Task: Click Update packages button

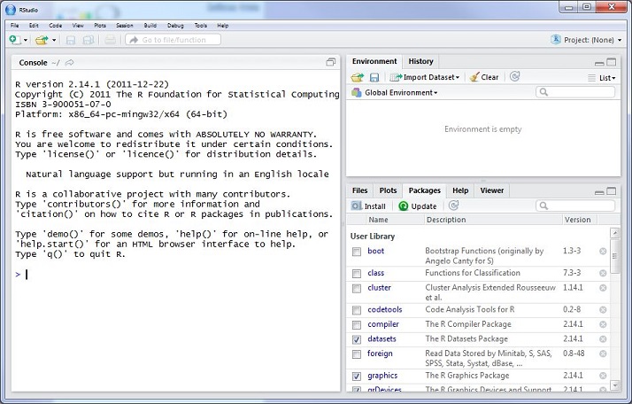Action: [418, 206]
